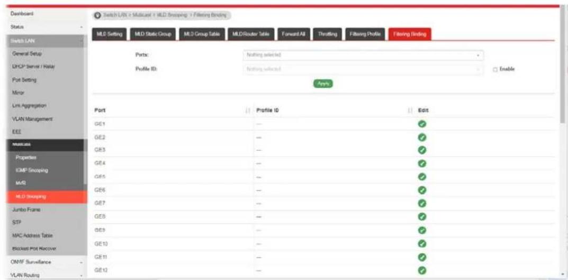The height and width of the screenshot is (280, 568).
Task: Click the GE7 port cell
Action: coord(173,203)
